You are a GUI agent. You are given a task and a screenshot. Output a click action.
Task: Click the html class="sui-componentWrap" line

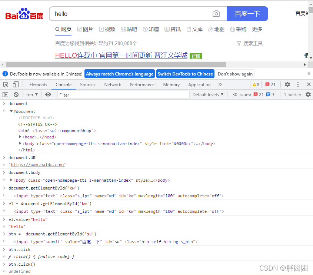57,131
